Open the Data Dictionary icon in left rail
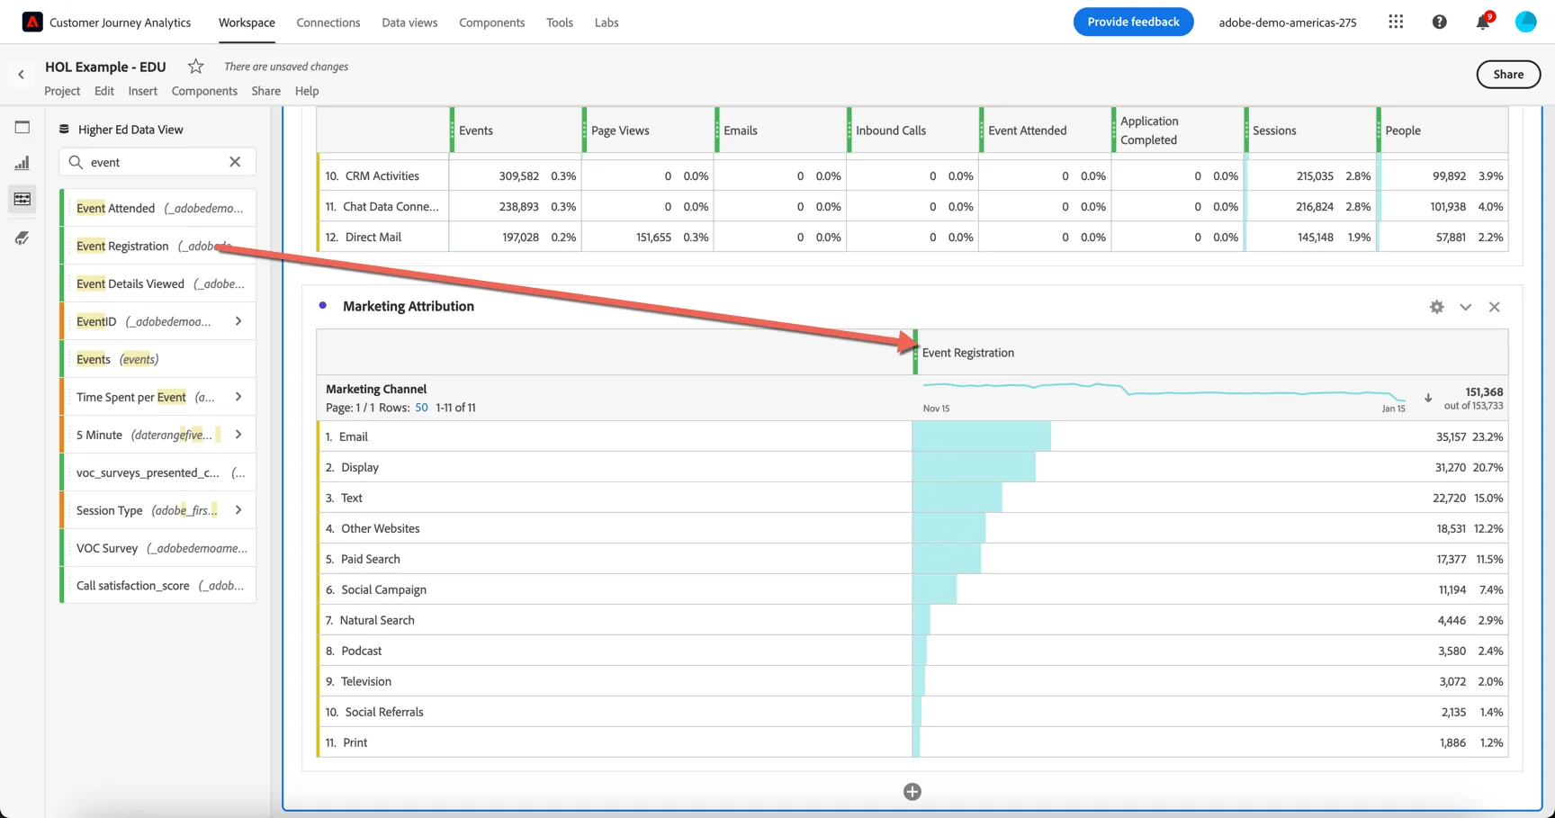1555x818 pixels. click(22, 238)
